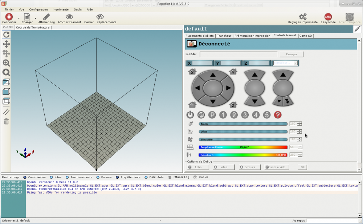Click the Température Plateau color bar

243,147
